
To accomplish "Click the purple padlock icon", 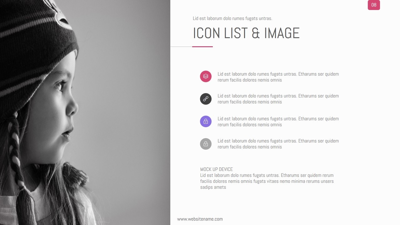I will (206, 121).
